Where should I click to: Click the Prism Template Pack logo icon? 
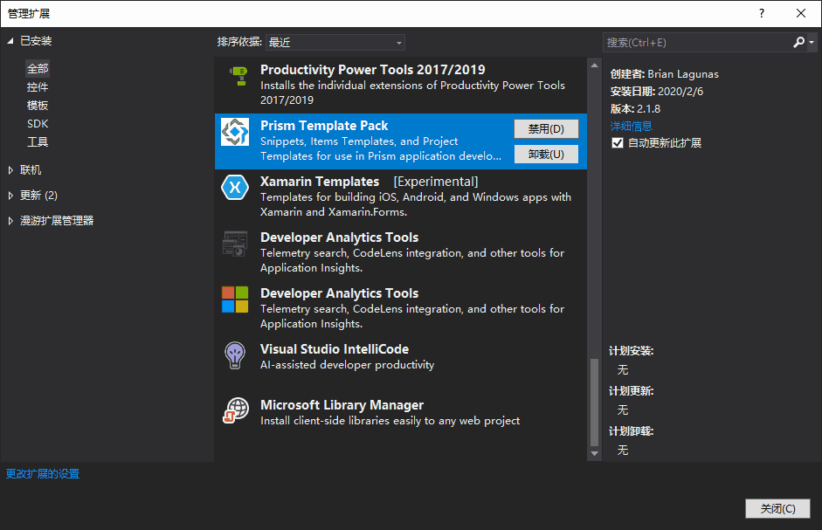[x=235, y=132]
